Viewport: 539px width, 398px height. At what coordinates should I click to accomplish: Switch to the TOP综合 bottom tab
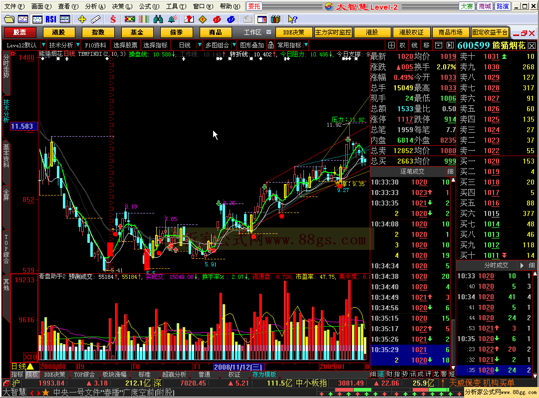(x=84, y=374)
